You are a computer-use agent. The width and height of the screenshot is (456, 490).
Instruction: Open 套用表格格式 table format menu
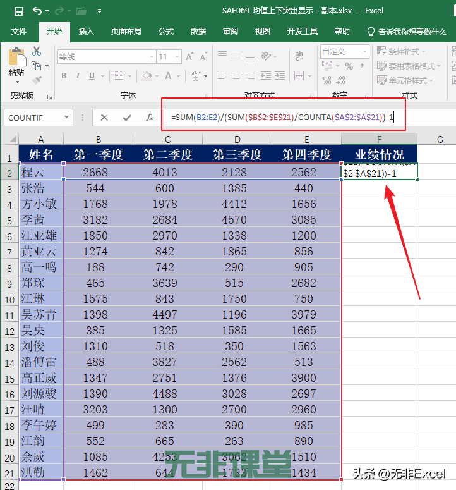click(409, 66)
